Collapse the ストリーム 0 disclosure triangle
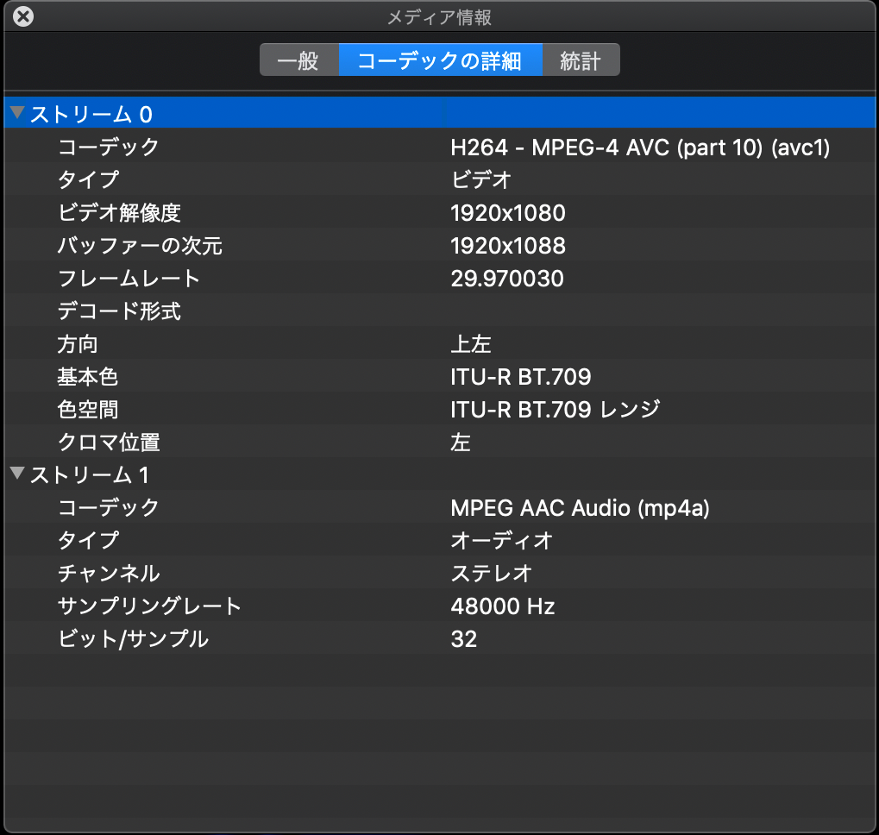This screenshot has width=879, height=835. pos(17,113)
